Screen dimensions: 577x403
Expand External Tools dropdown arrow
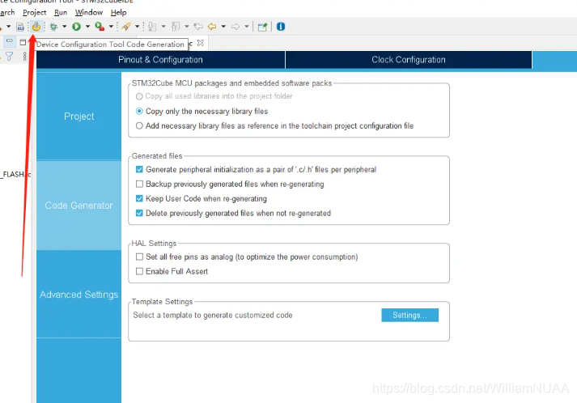[111, 27]
